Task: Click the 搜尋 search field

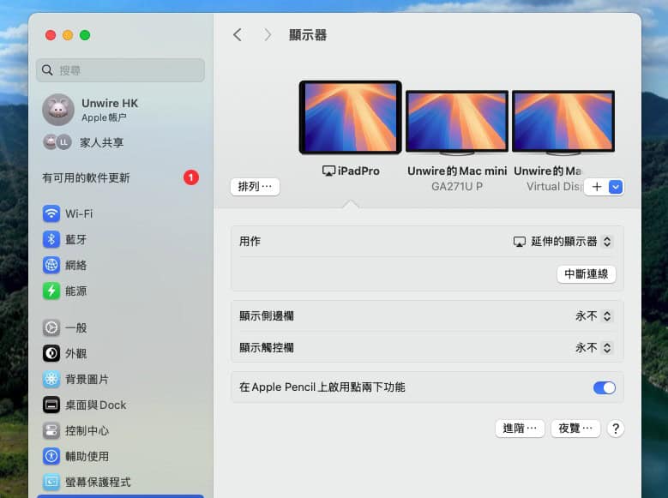Action: point(120,70)
